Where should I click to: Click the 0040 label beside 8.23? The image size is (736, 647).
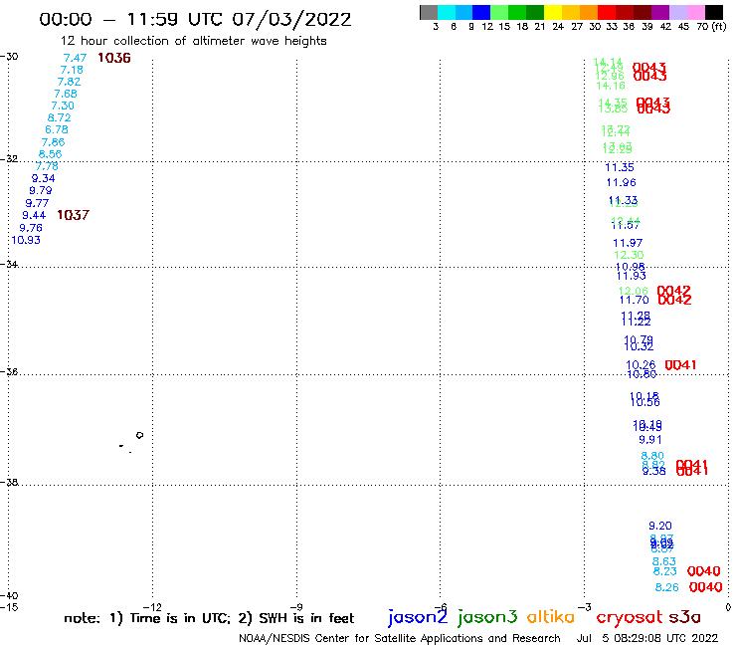coord(703,571)
